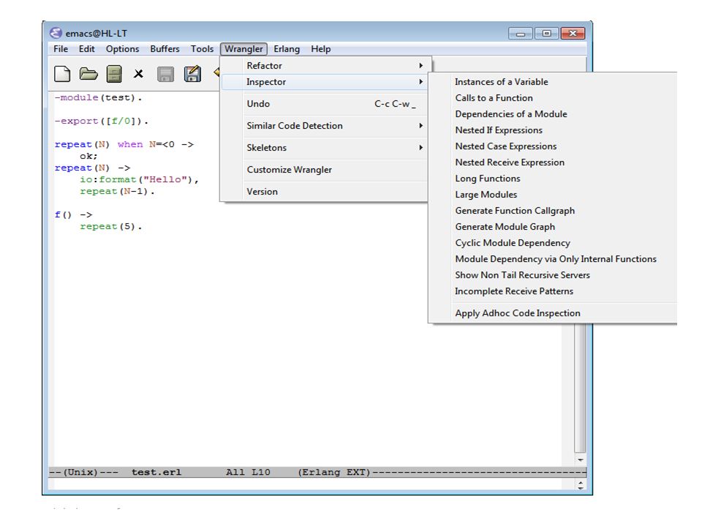
Task: Select Nested Case Expressions
Action: [x=553, y=146]
